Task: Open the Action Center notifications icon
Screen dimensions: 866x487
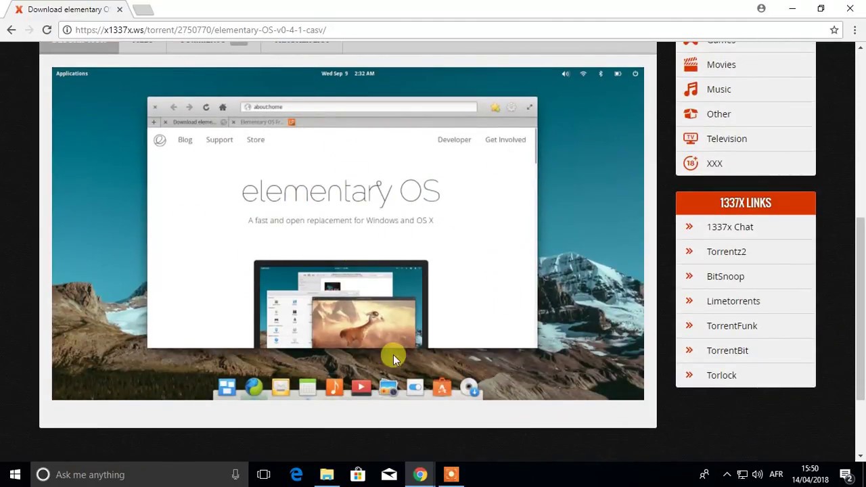Action: pos(846,474)
